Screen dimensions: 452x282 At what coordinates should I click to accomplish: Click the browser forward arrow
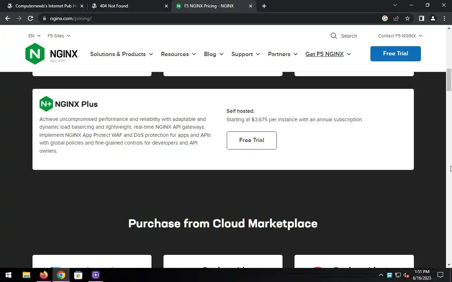pyautogui.click(x=19, y=18)
